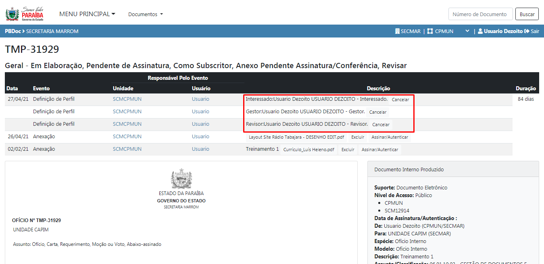Sign/authenticate the Layout Site Rádio Tabajara attachment
The width and height of the screenshot is (544, 264).
(390, 137)
